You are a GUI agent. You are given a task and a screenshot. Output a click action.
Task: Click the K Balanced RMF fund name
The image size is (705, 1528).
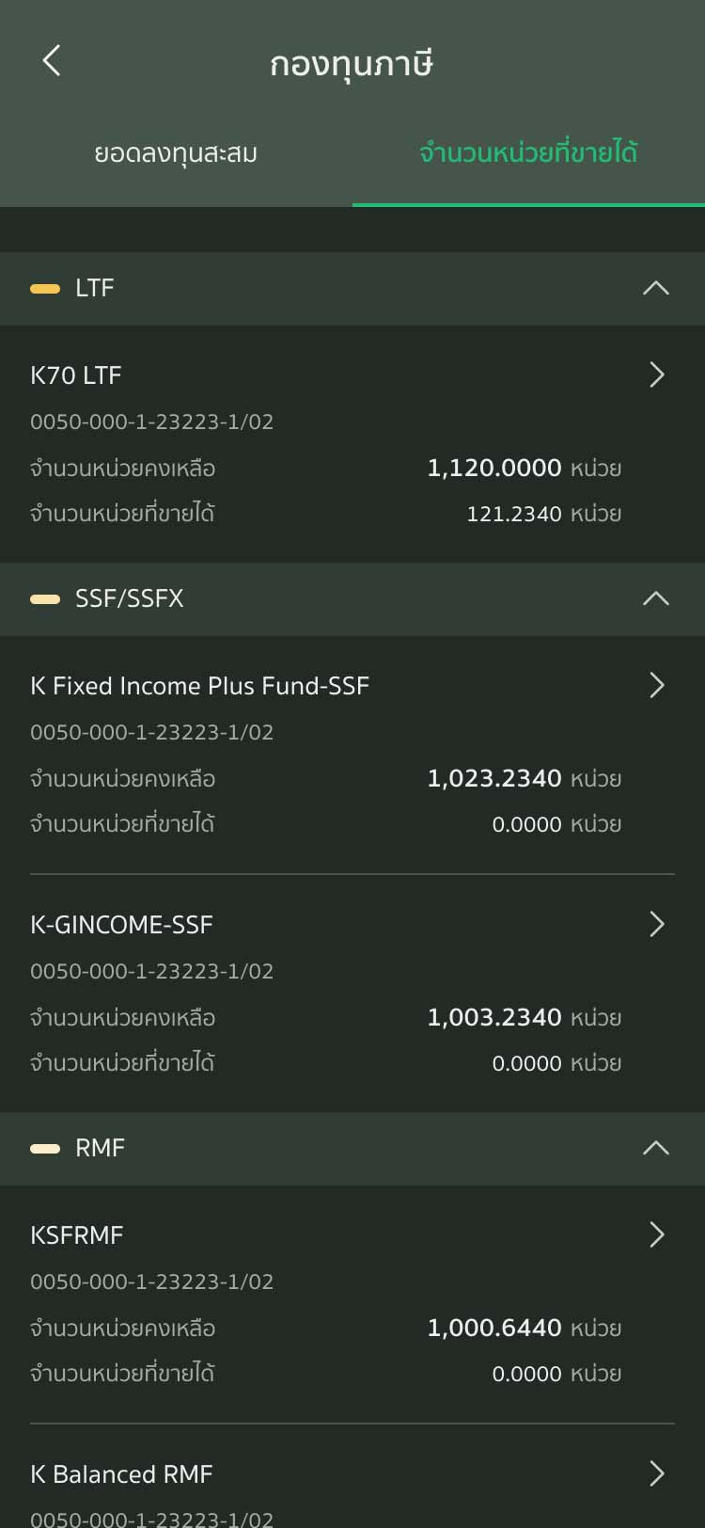coord(121,1473)
